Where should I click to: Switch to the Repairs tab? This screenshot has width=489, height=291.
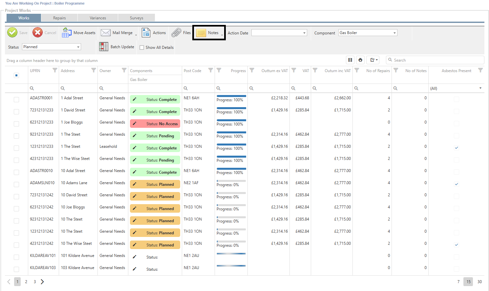(59, 18)
